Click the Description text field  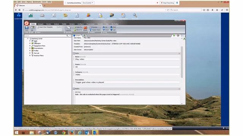(127, 82)
